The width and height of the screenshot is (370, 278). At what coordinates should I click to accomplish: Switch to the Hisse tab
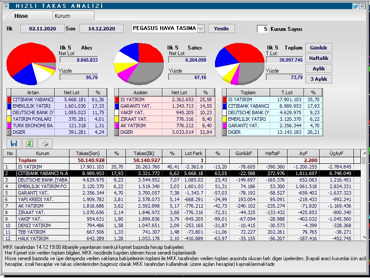click(x=21, y=16)
